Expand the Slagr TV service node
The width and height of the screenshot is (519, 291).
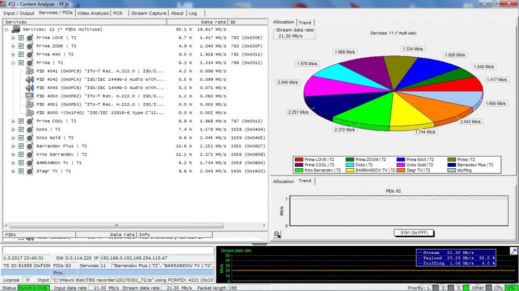[x=13, y=171]
